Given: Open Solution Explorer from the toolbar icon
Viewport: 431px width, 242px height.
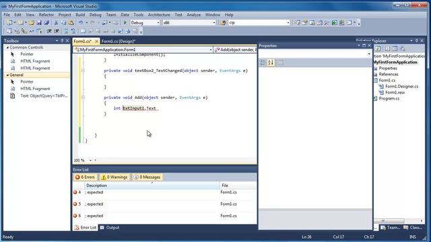Looking at the screenshot, I should 297,23.
